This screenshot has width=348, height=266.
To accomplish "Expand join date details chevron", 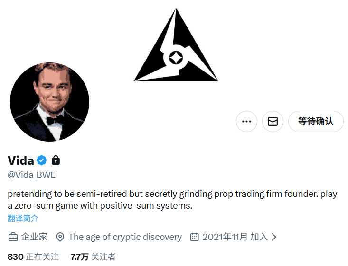I will click(x=274, y=237).
